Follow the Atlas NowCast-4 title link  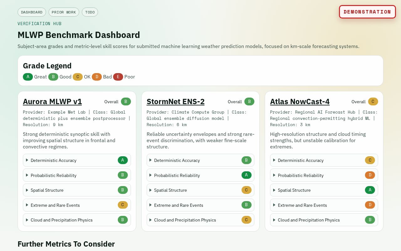pyautogui.click(x=300, y=102)
